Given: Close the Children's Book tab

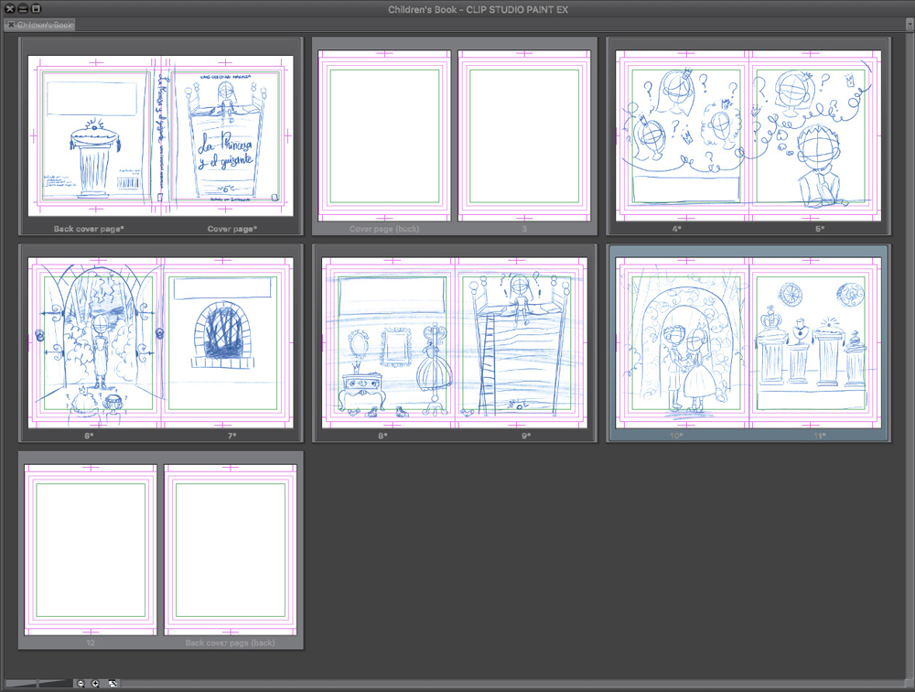Looking at the screenshot, I should [11, 25].
